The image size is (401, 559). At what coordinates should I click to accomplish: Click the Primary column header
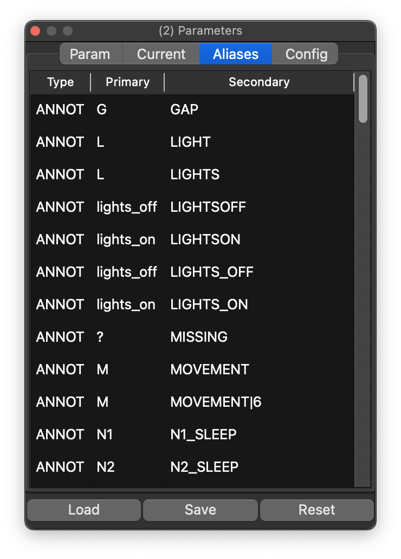click(127, 82)
